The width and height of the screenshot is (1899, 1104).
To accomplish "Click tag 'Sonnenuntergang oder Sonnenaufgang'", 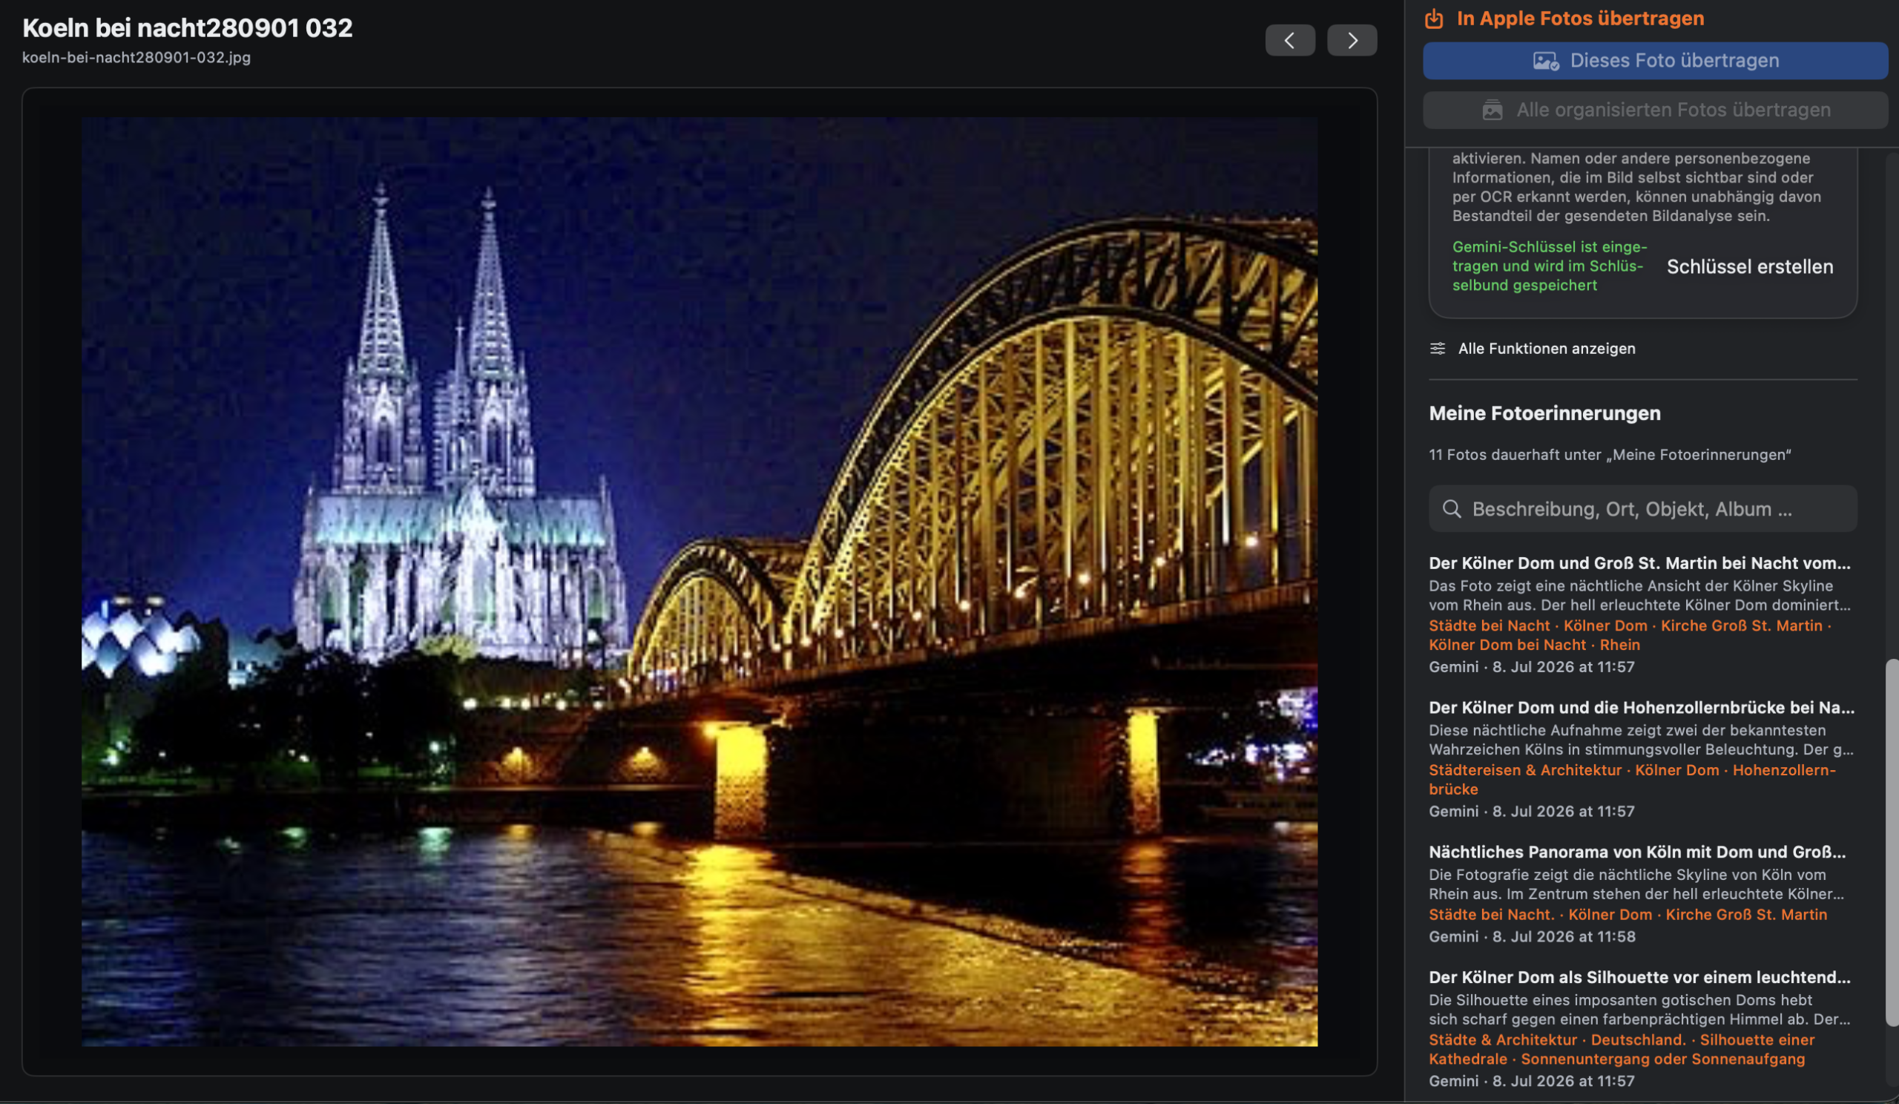I will tap(1663, 1059).
